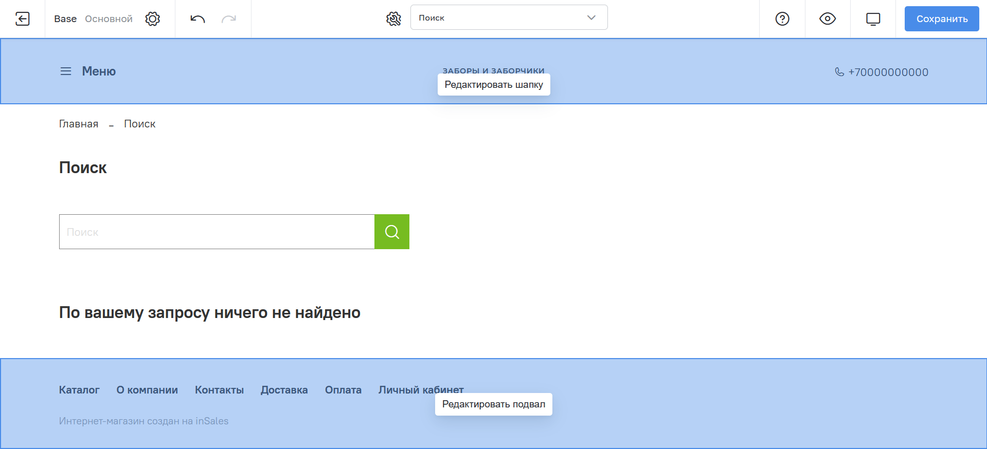The width and height of the screenshot is (987, 449).
Task: Open the hamburger Меню icon
Action: pos(66,71)
